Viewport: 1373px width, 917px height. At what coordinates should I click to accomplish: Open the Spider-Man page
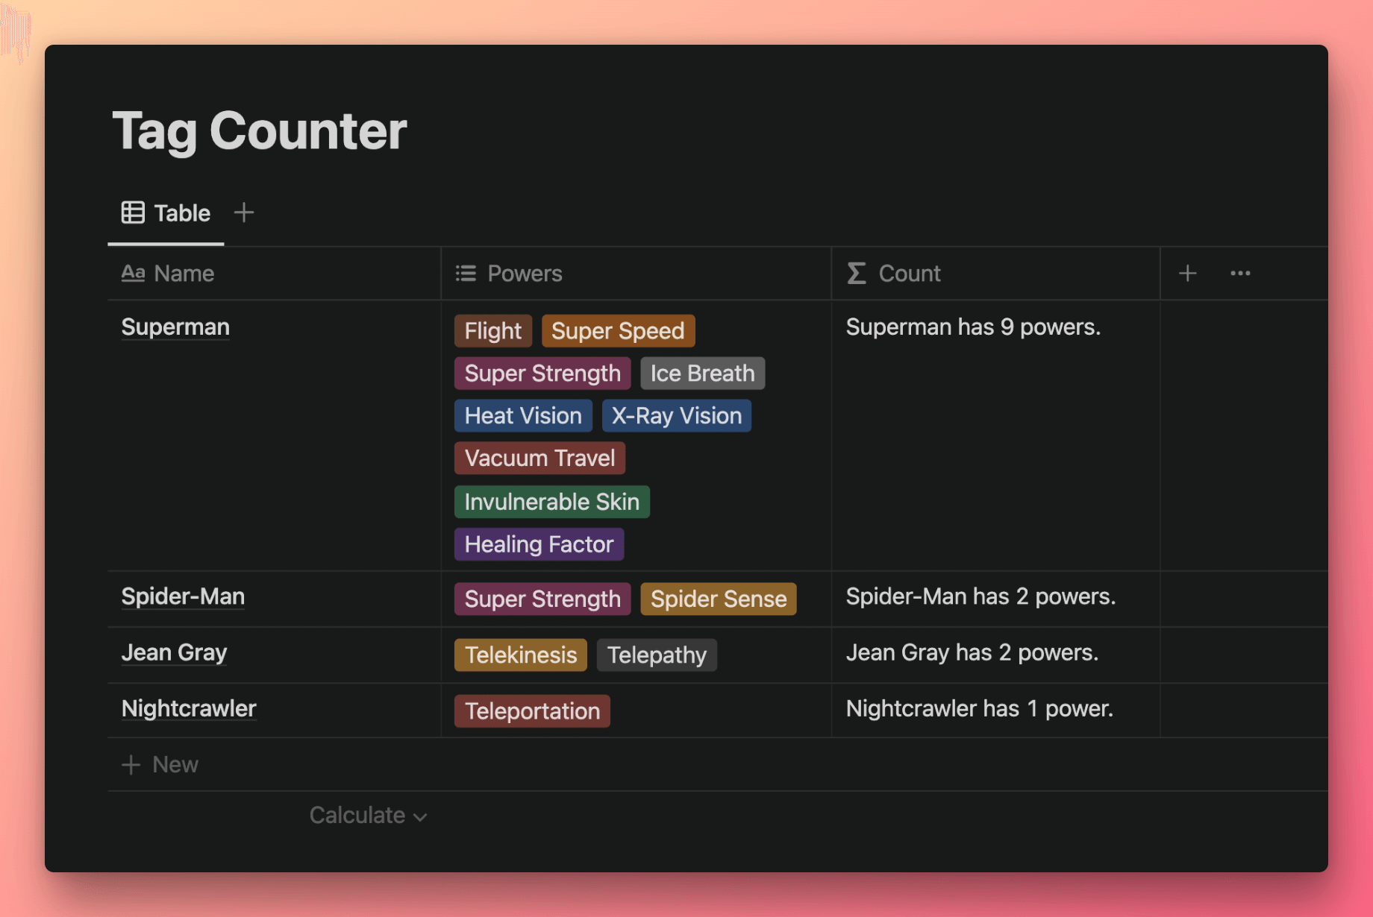183,596
